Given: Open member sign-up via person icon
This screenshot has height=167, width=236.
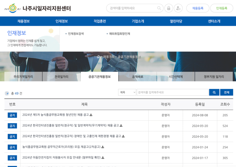Looking at the screenshot, I should coord(178,8).
